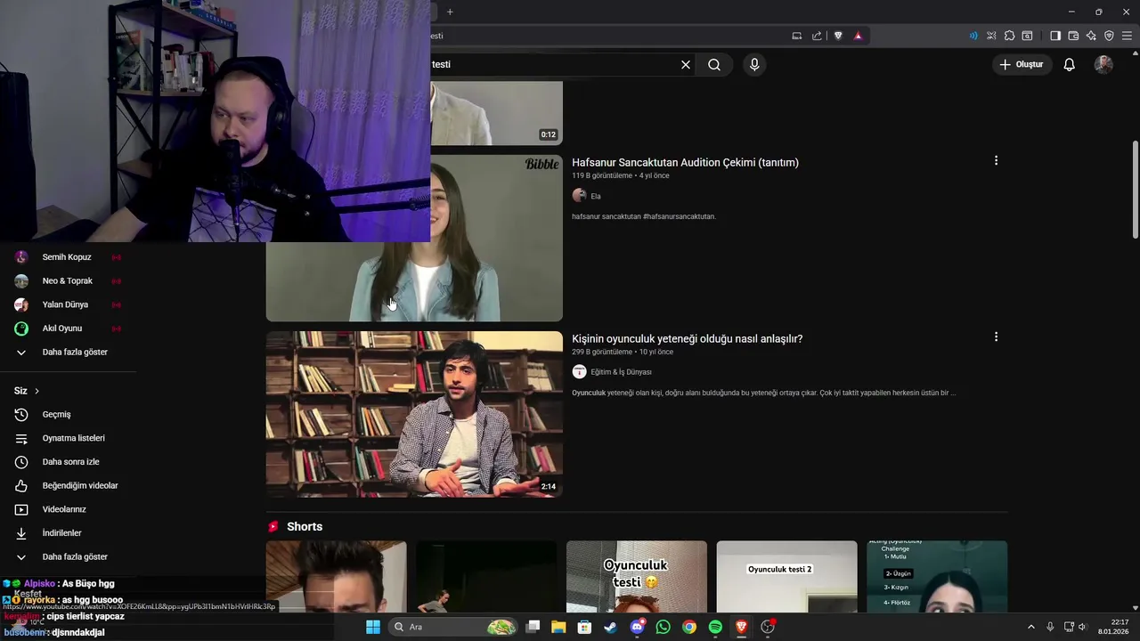Open the 0:12 video thumbnail

[496, 113]
